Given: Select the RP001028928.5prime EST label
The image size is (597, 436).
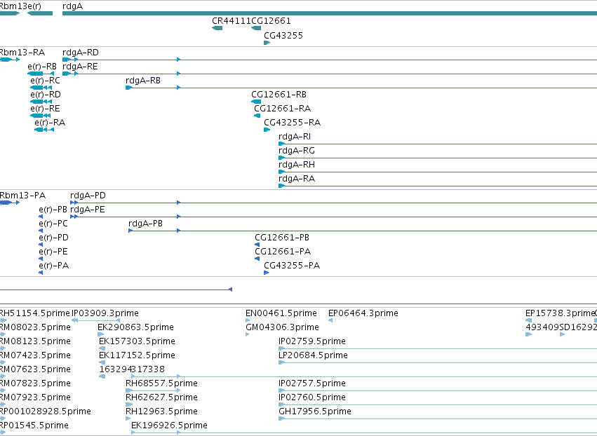Looking at the screenshot, I should pyautogui.click(x=46, y=411).
